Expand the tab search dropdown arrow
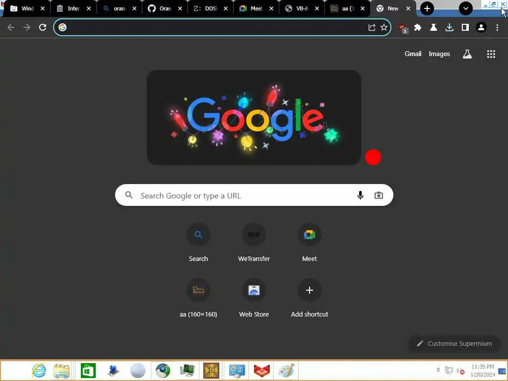Viewport: 508px width, 381px height. click(465, 8)
